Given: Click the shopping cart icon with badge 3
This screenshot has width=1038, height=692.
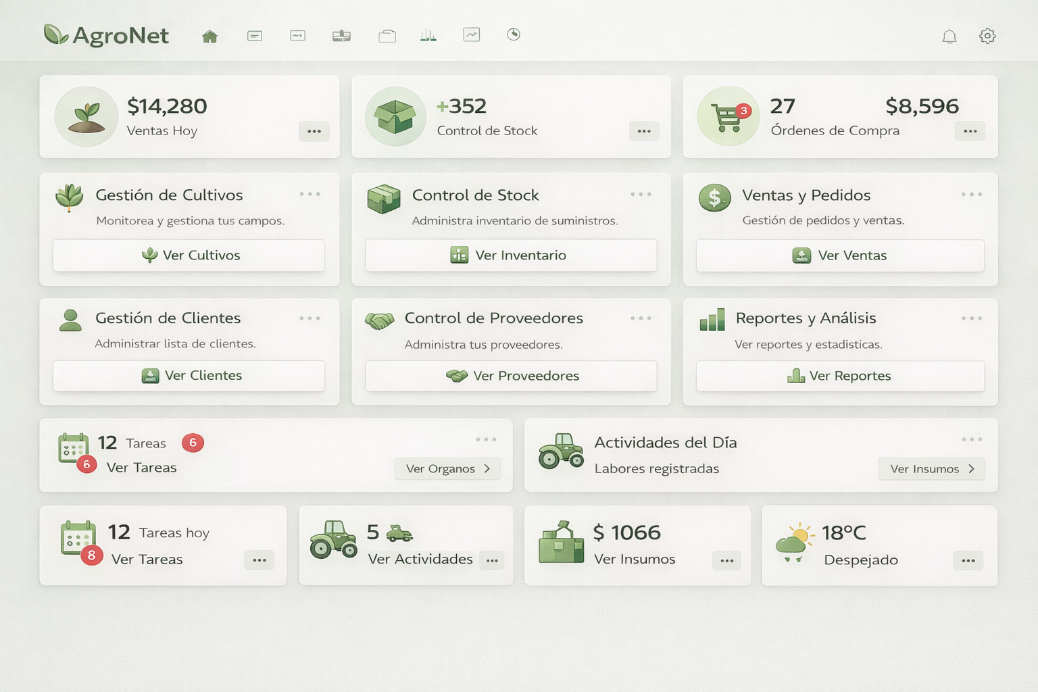Looking at the screenshot, I should click(x=728, y=117).
